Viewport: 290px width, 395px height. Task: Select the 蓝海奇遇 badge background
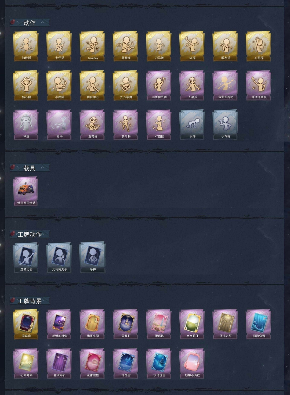point(259,324)
